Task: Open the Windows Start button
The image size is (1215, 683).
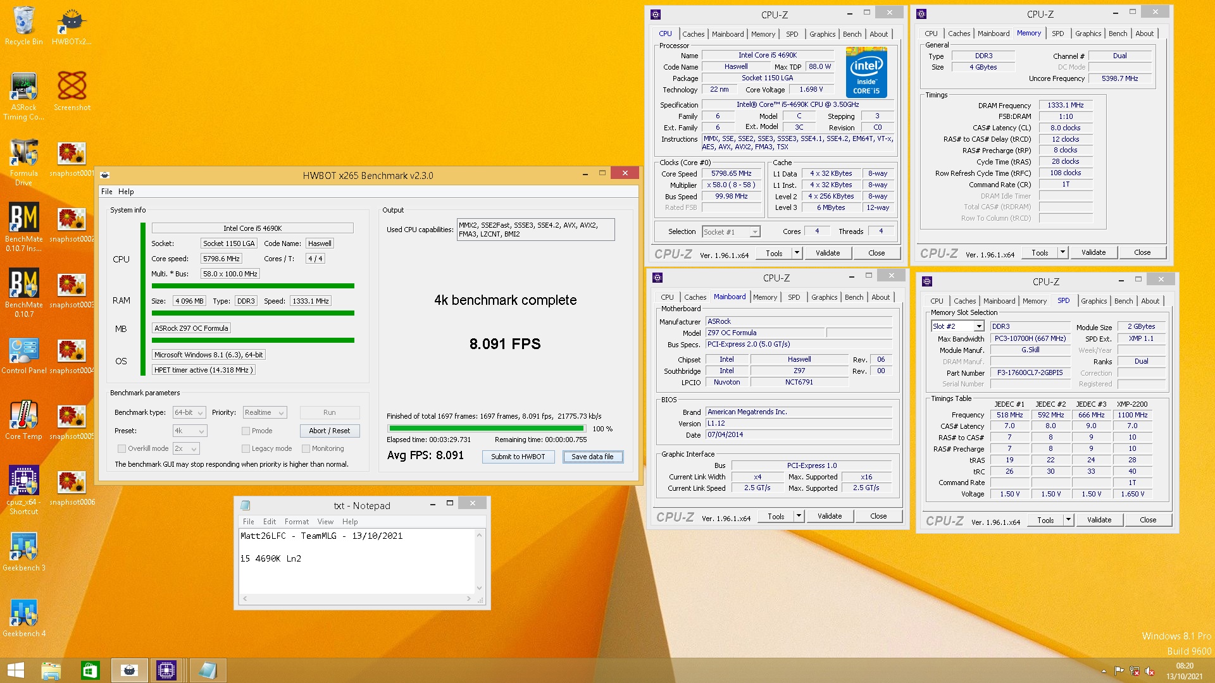Action: (16, 670)
